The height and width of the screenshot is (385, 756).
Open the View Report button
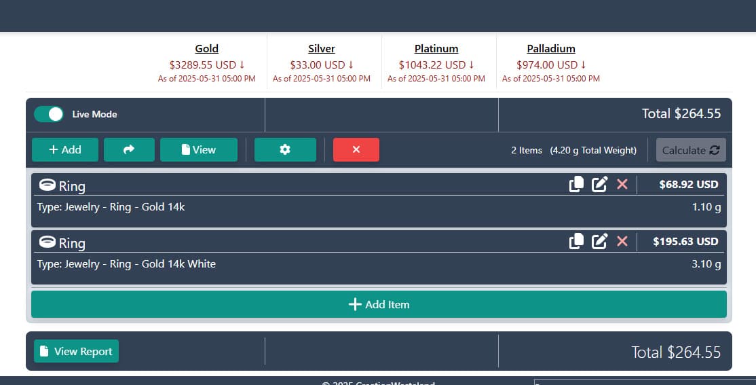tap(76, 351)
